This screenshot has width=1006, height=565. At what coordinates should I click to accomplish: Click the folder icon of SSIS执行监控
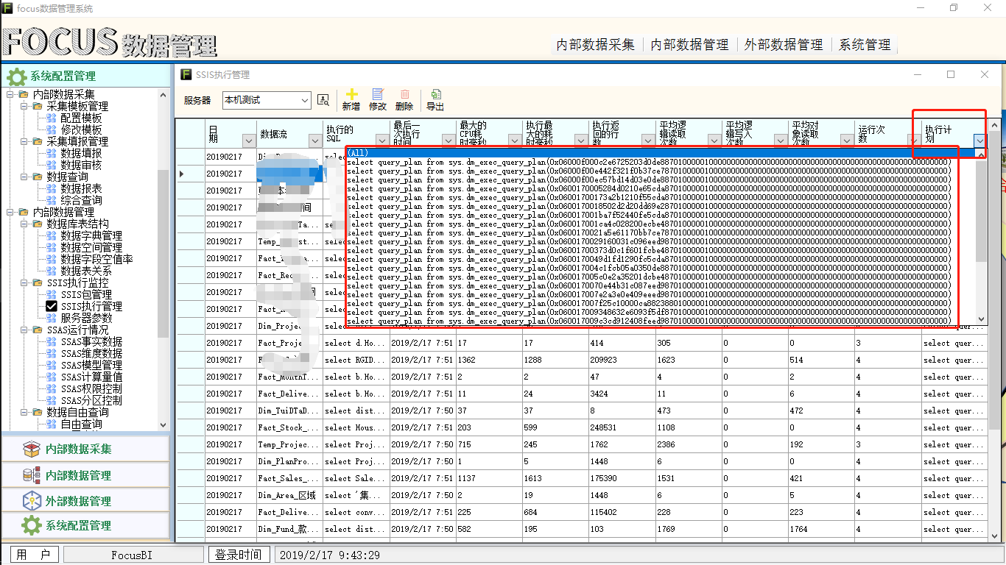[38, 282]
